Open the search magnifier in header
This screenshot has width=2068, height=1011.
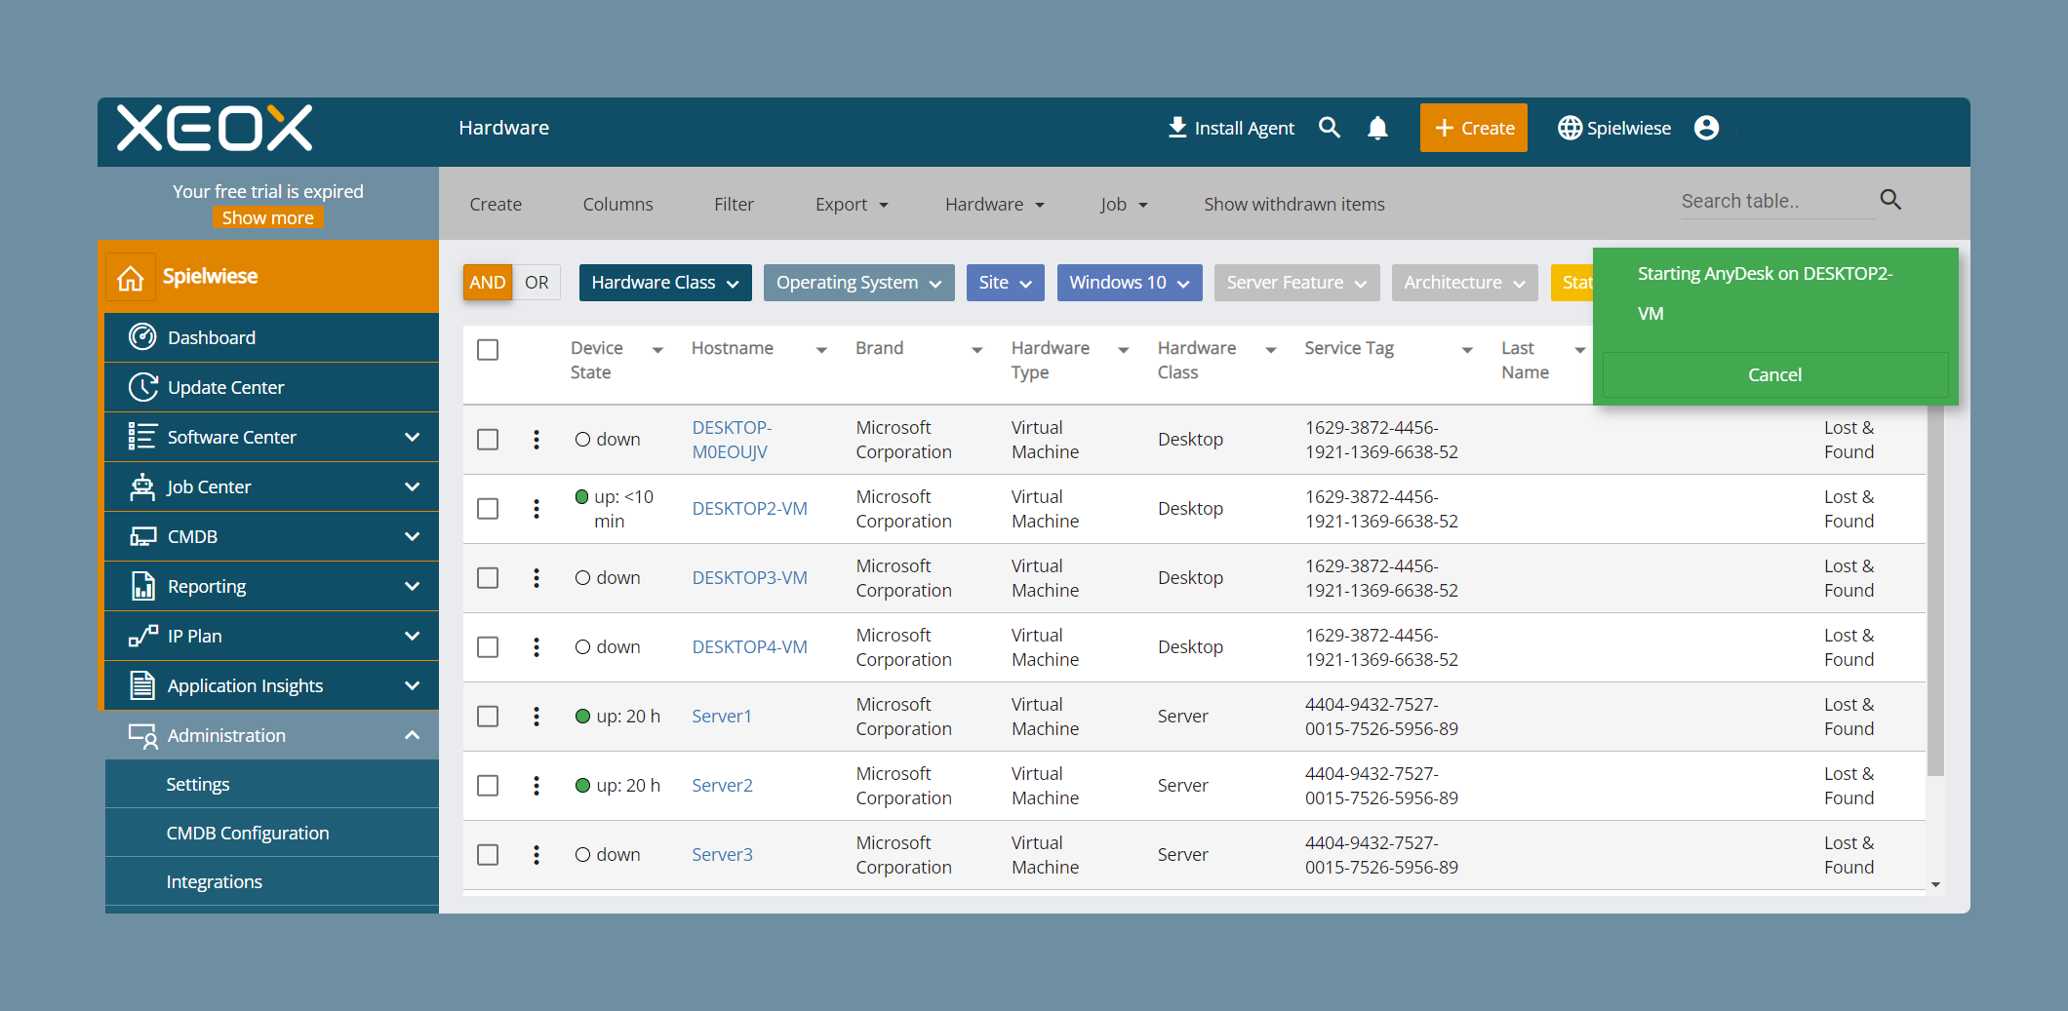click(1330, 128)
